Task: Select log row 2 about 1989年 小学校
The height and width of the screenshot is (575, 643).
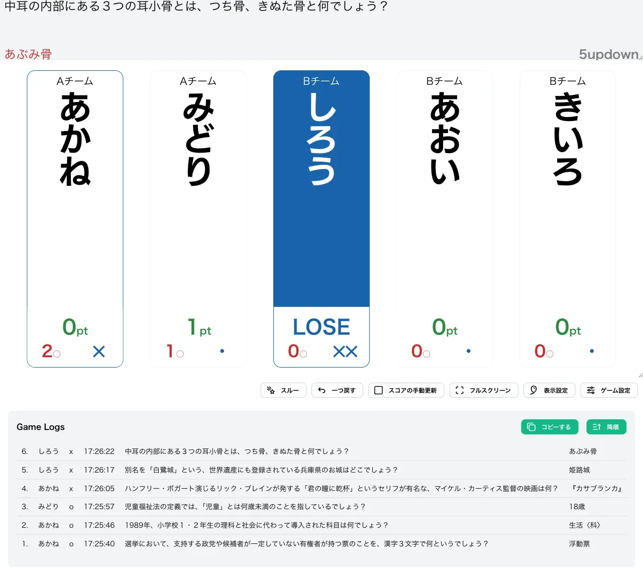Action: (x=321, y=525)
